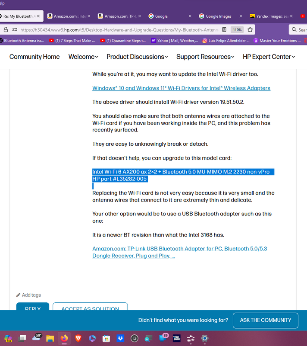
Task: Click the site lock icon in address bar
Action: click(x=6, y=29)
